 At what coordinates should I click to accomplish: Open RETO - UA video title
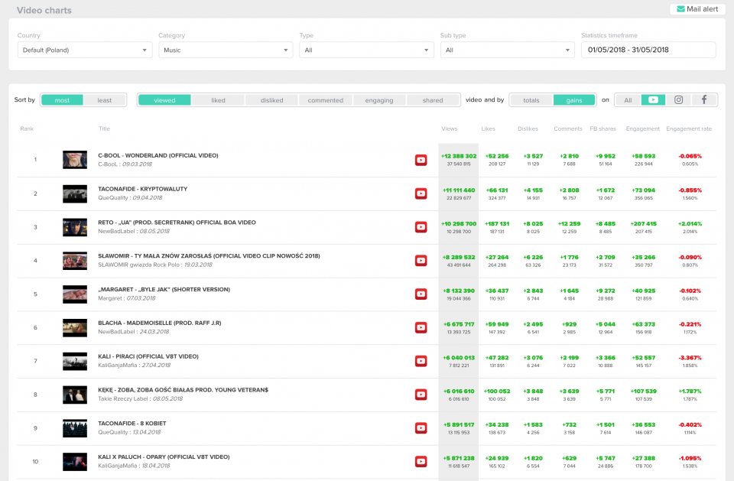pyautogui.click(x=177, y=223)
